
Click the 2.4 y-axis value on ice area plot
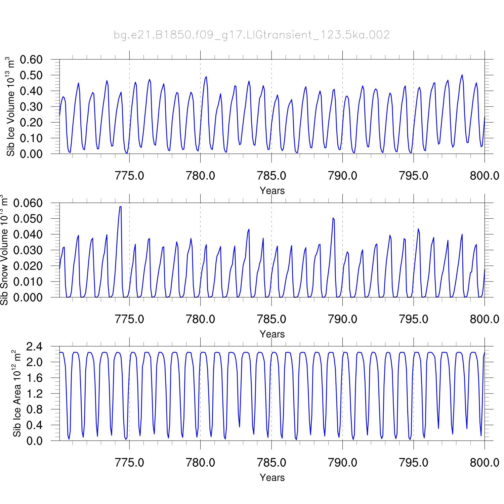coord(34,346)
